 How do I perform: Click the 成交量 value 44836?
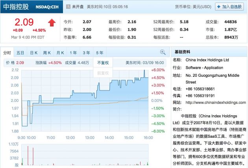231,22
